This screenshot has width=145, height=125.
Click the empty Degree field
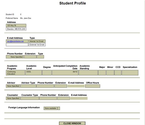[x=47, y=73]
